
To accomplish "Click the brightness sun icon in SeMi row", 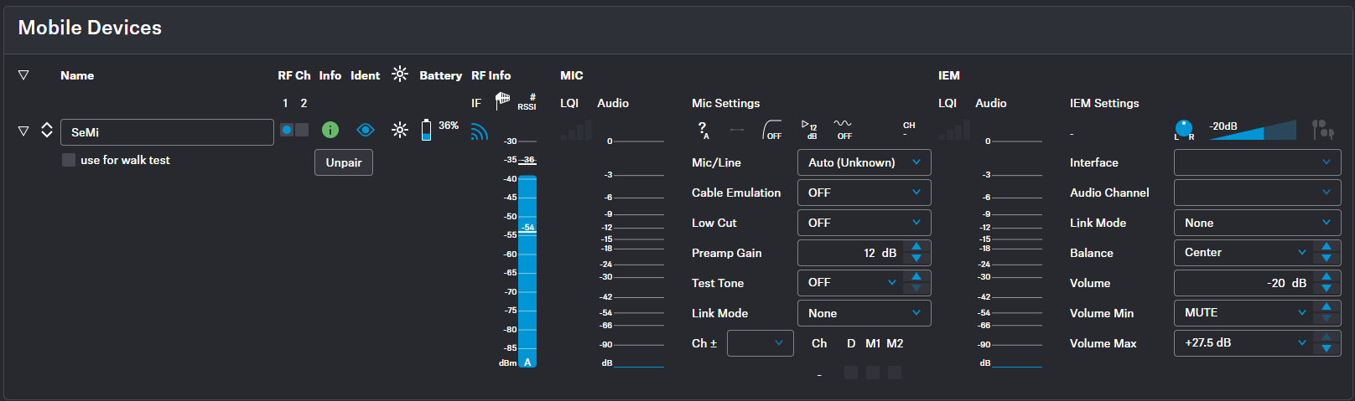I will [400, 130].
